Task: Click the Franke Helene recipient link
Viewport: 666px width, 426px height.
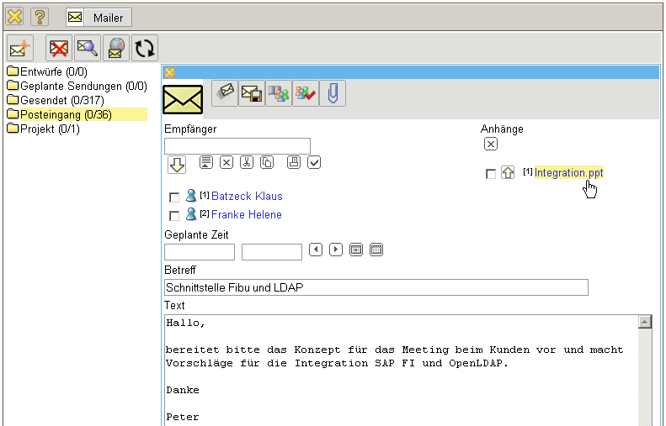Action: coord(246,215)
